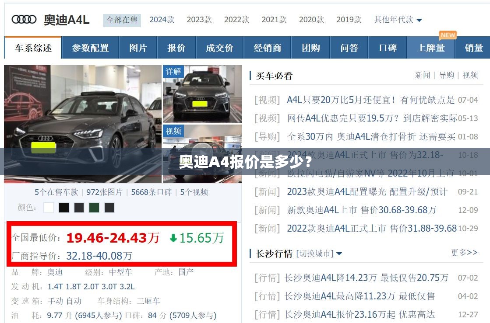Click the 中型车 class link

[x=120, y=272]
